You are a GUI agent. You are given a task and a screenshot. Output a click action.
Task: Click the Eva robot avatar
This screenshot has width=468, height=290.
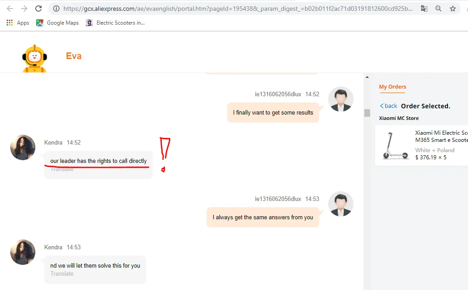point(34,59)
